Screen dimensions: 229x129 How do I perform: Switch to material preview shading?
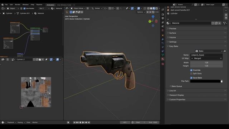pyautogui.click(x=154, y=9)
